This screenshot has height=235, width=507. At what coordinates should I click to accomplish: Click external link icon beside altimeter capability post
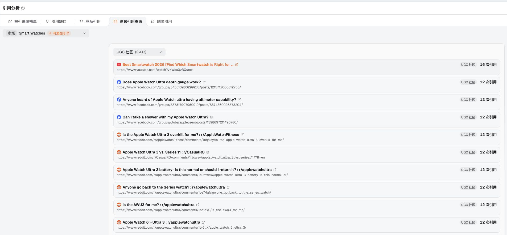click(239, 100)
